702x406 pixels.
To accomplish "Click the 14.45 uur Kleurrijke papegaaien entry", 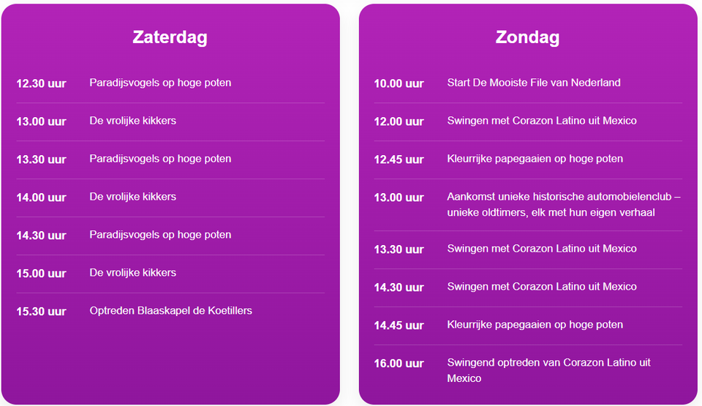I will tap(535, 325).
